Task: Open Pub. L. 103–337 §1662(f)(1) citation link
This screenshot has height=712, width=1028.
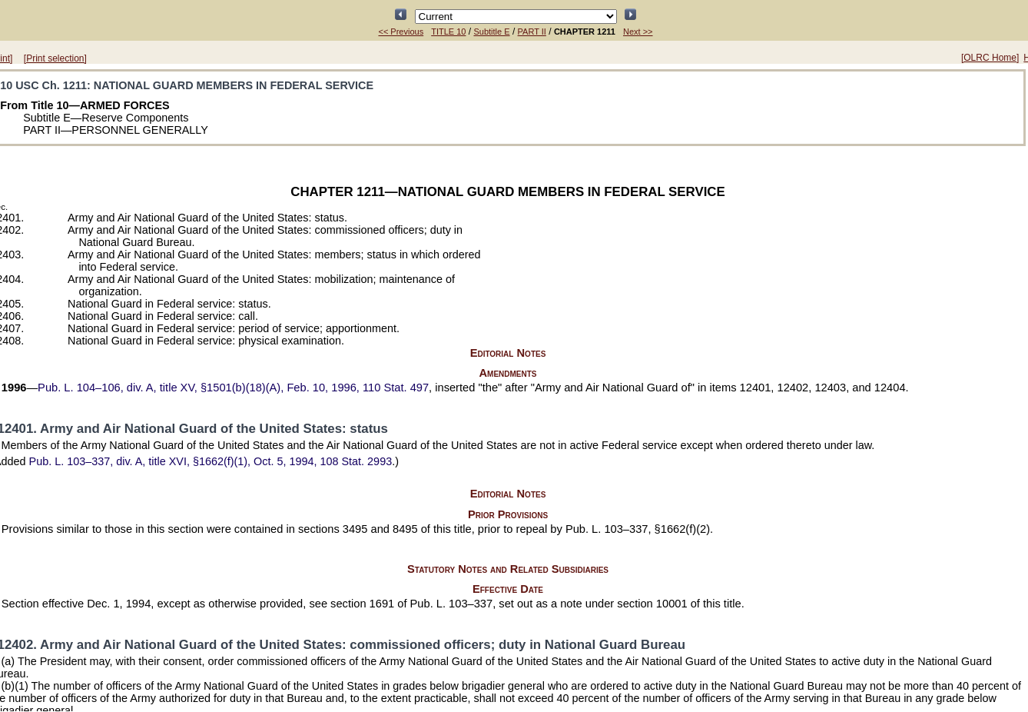Action: click(211, 461)
